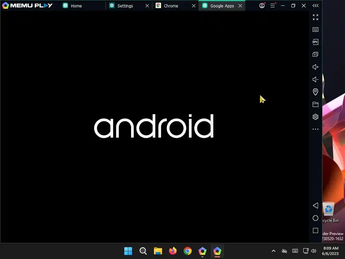This screenshot has height=259, width=345.
Task: Lower volume with the speaker minus icon
Action: pyautogui.click(x=315, y=80)
